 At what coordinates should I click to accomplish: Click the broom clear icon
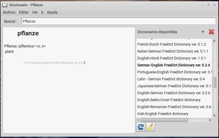click(x=150, y=127)
